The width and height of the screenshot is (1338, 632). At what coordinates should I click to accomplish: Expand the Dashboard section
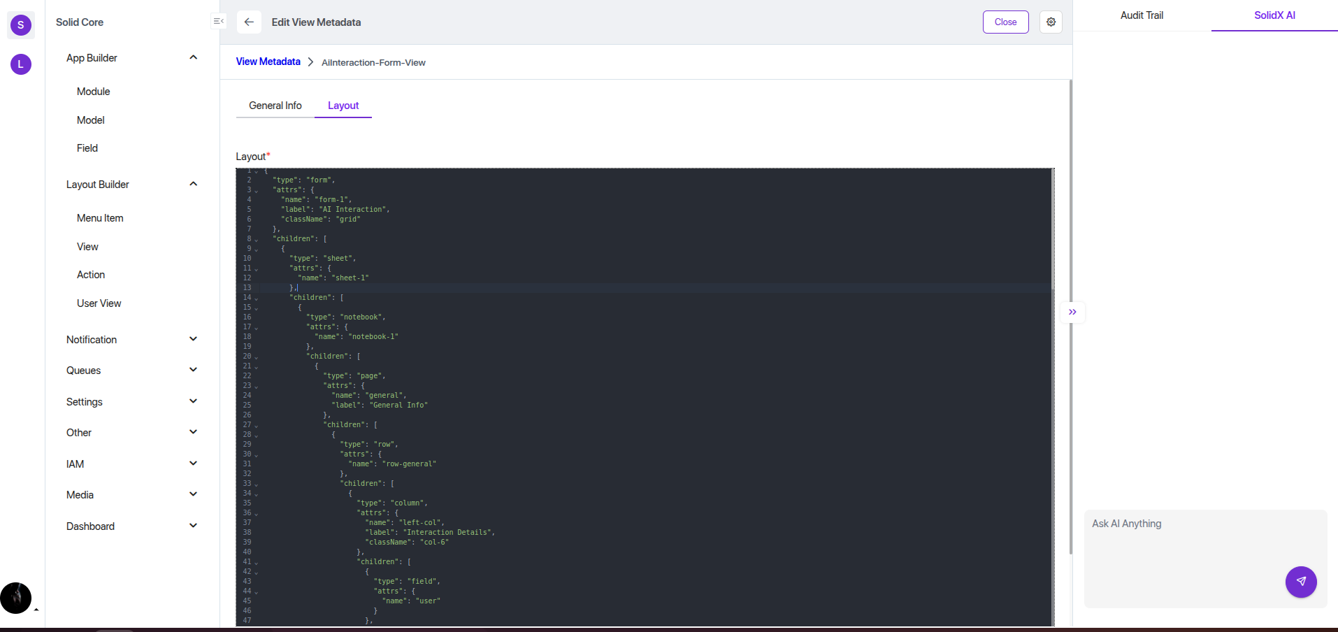point(193,525)
